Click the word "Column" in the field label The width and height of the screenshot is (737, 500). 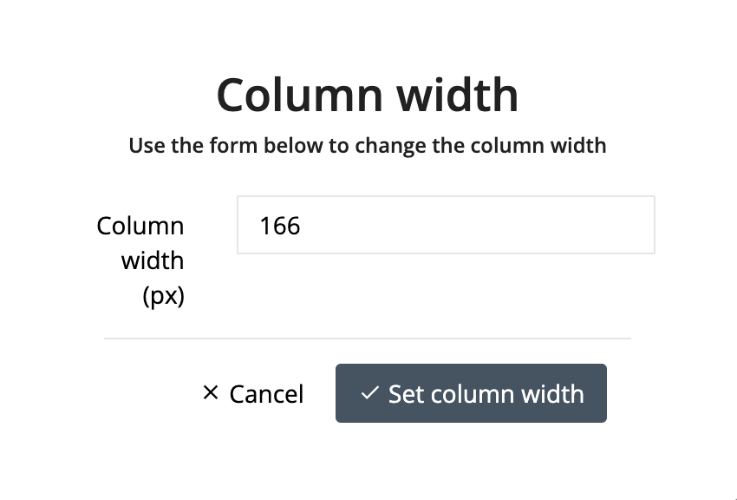[x=140, y=226]
